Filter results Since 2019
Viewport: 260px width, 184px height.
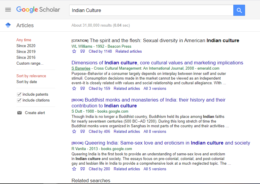pos(26,51)
